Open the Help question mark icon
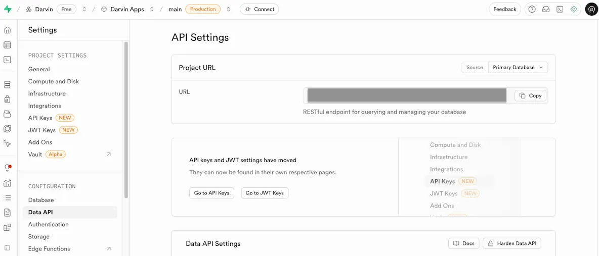599x256 pixels. 532,9
